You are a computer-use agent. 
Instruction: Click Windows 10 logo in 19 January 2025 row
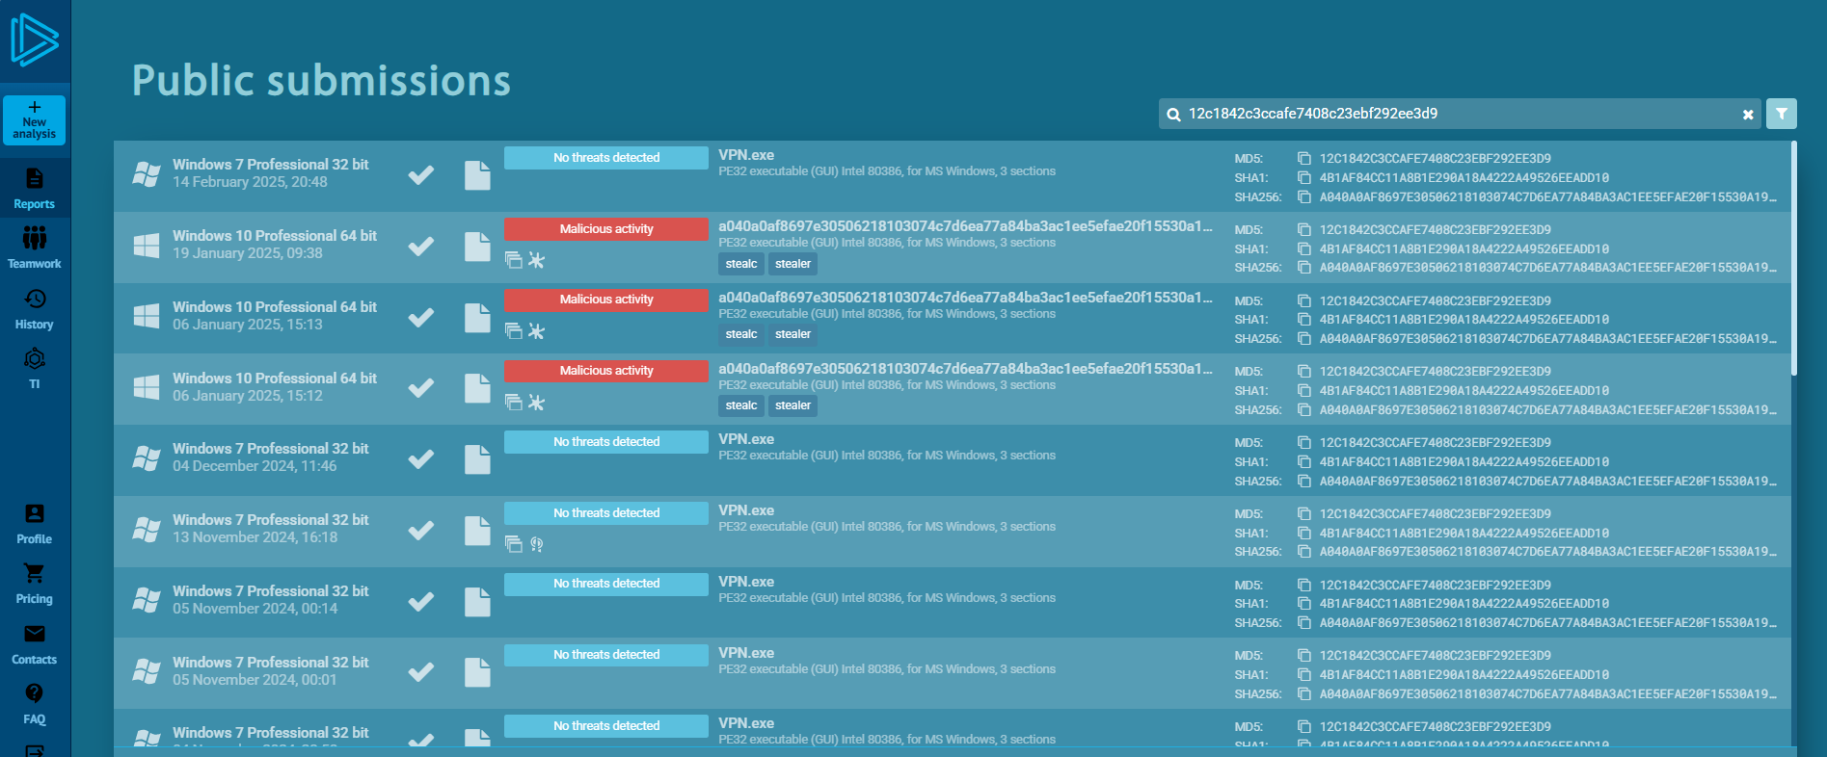tap(147, 246)
